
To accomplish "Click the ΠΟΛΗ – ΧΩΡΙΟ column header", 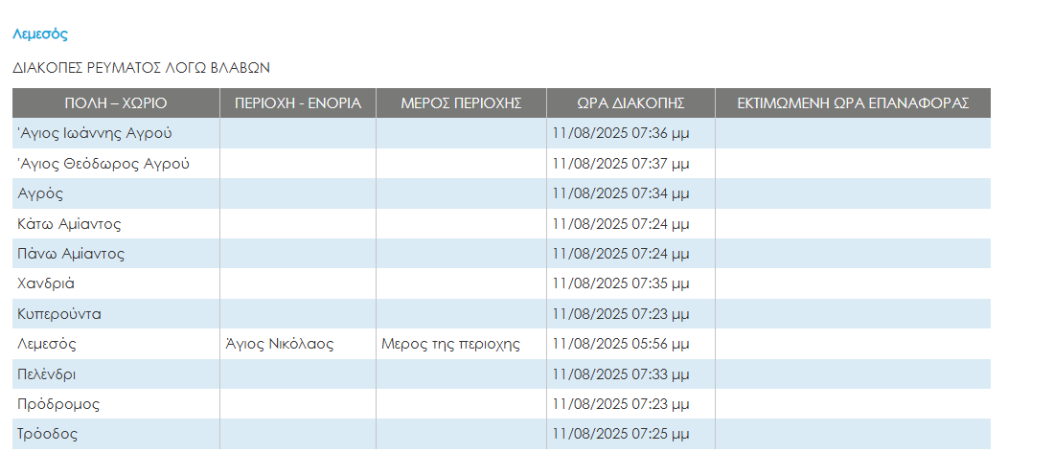I will tap(116, 103).
